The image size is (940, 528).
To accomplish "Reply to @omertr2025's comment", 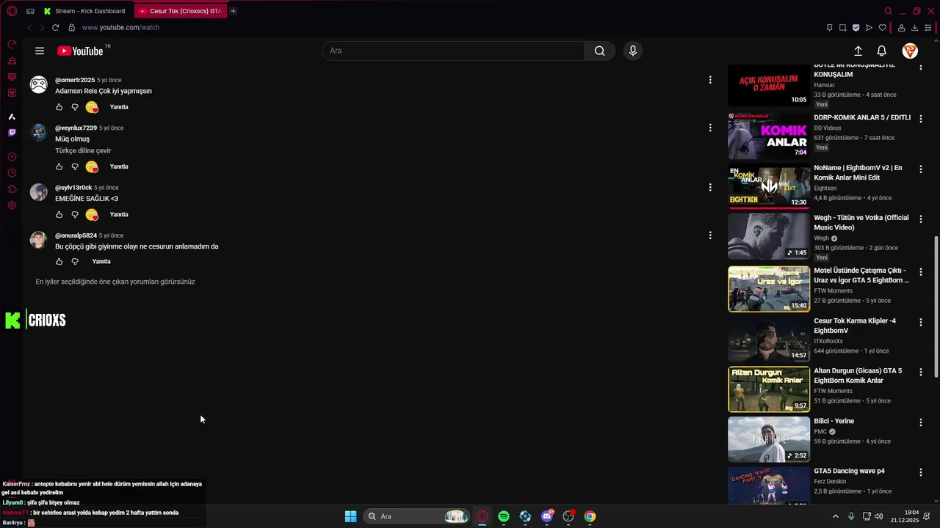I will (119, 107).
